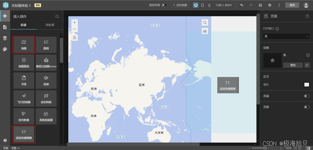The width and height of the screenshot is (313, 150).
Task: Open the map search tool
Action: pos(205,23)
